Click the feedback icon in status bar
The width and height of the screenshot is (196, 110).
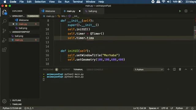(187, 108)
